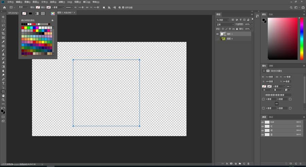Toggle visibility of the RGB channel
Screen dimensions: 306x167
point(262,122)
